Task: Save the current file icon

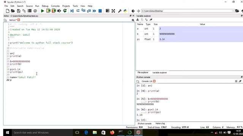Action: (x=19, y=11)
